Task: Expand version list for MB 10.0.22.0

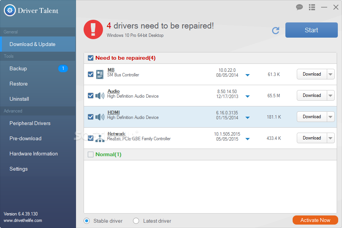Action: (x=247, y=75)
